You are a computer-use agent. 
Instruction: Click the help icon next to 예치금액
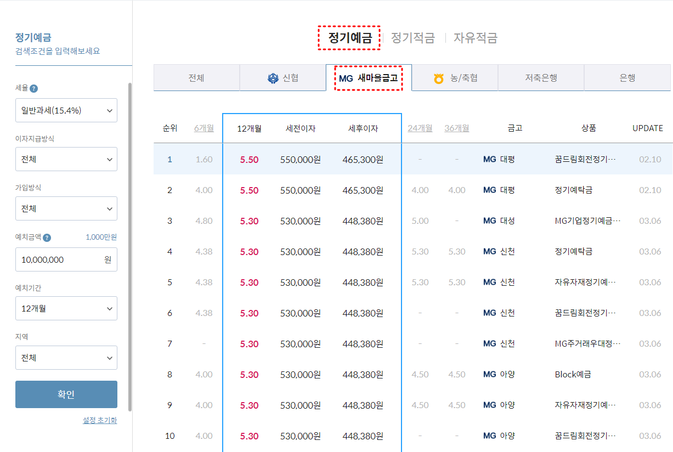click(x=47, y=238)
